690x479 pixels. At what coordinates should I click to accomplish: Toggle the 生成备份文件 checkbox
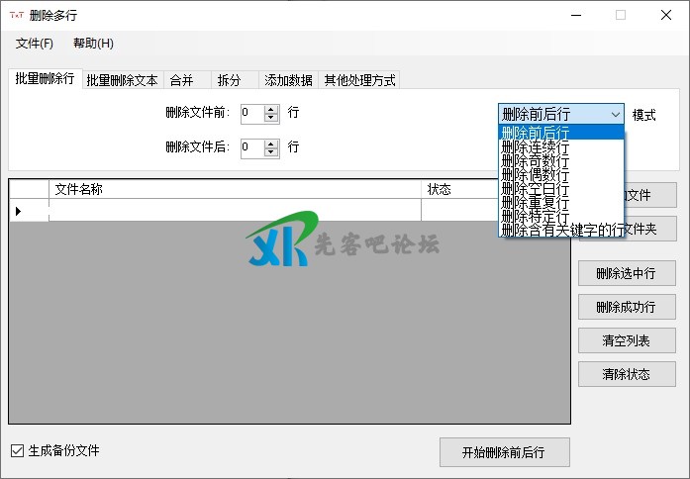tap(17, 451)
